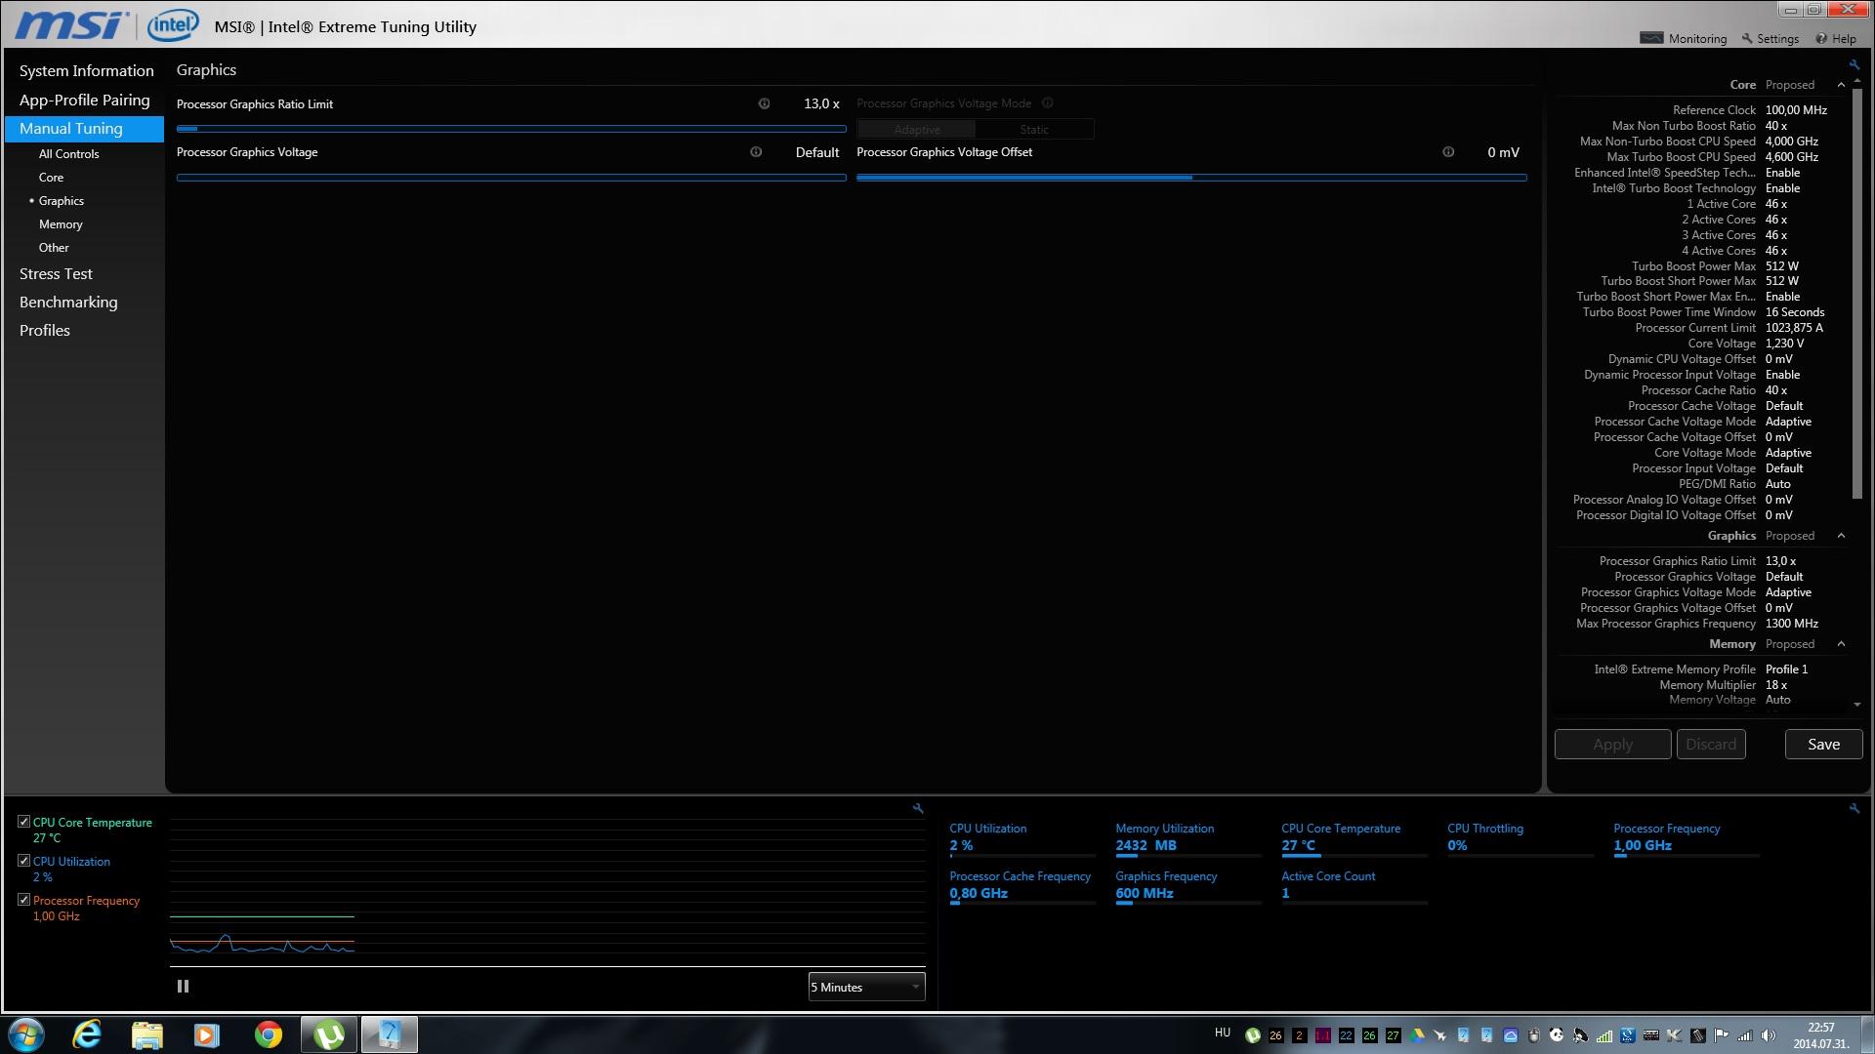Screen dimensions: 1875x1054
Task: Open App-Profile Pairing section
Action: pos(84,100)
